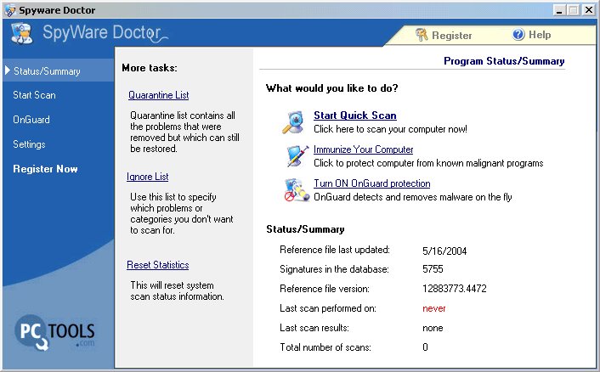Click the blue Help question mark icon
Image resolution: width=600 pixels, height=372 pixels.
coord(518,35)
